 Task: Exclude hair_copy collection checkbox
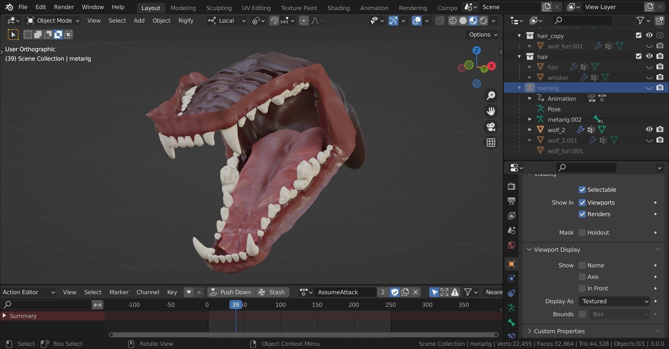[638, 35]
